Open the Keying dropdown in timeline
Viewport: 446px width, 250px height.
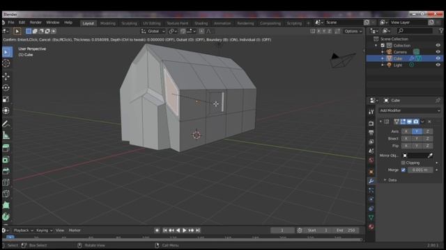point(45,231)
